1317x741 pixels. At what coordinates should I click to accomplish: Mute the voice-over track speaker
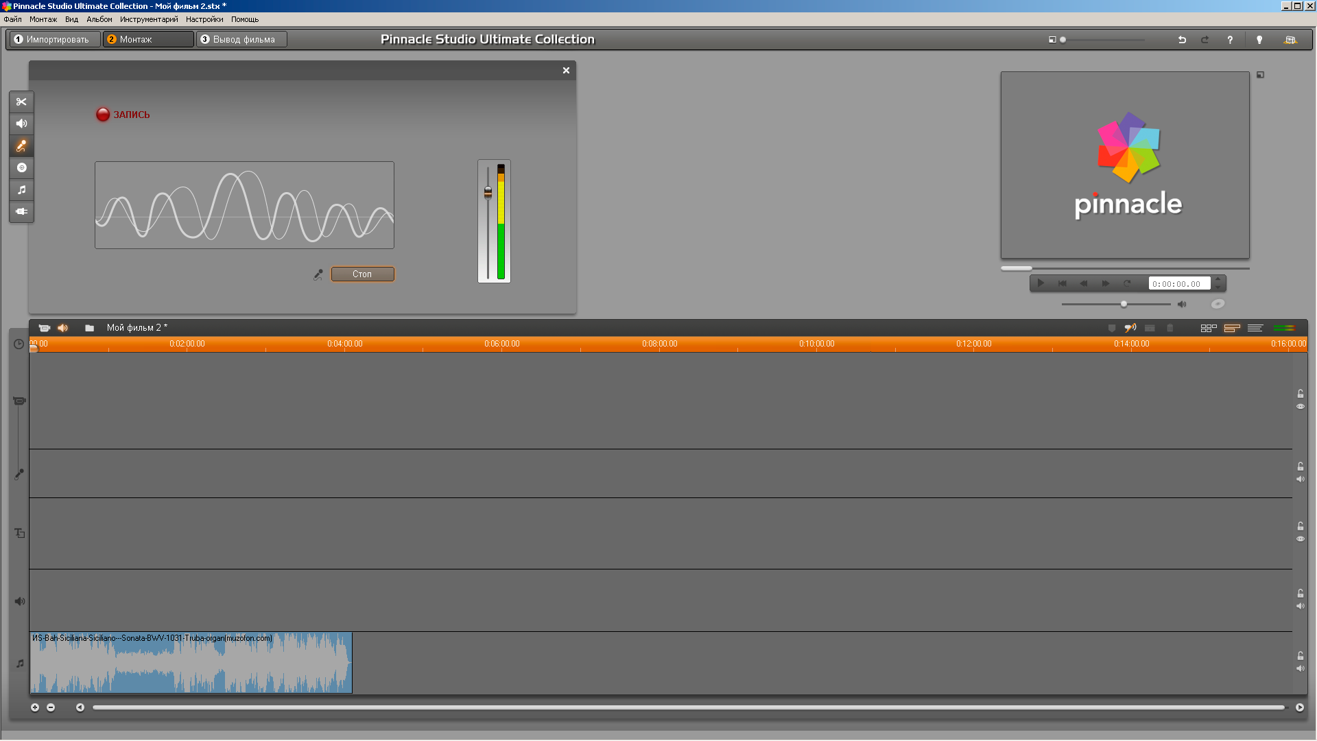1301,480
